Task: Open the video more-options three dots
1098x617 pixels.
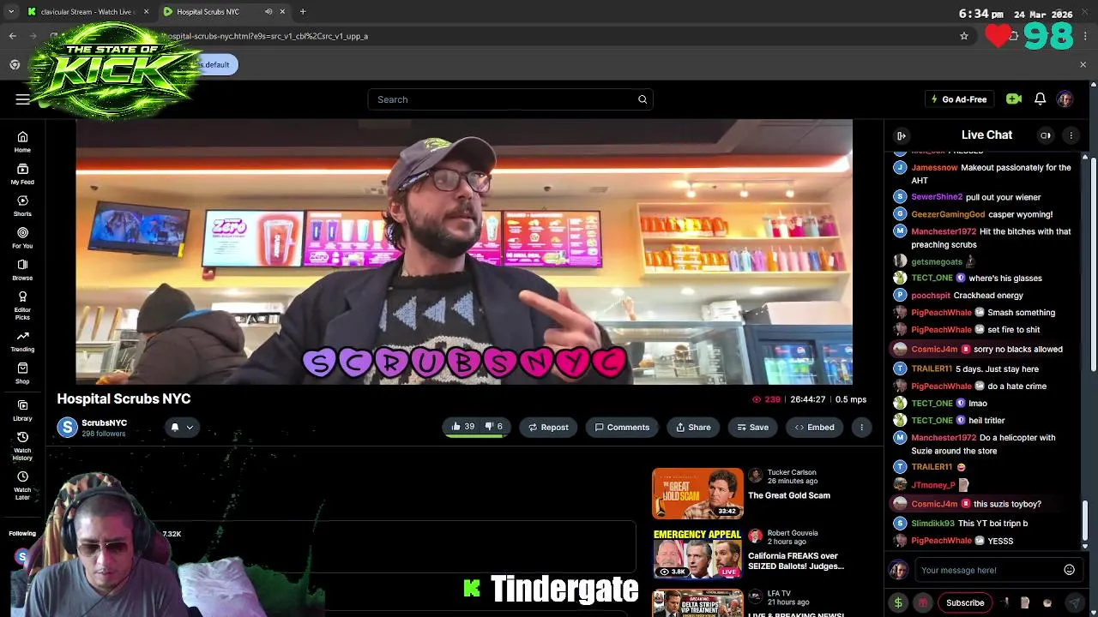Action: click(x=861, y=427)
